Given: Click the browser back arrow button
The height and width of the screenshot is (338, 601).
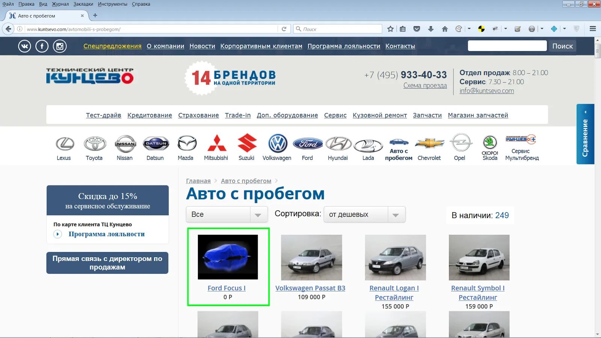Looking at the screenshot, I should [x=8, y=29].
